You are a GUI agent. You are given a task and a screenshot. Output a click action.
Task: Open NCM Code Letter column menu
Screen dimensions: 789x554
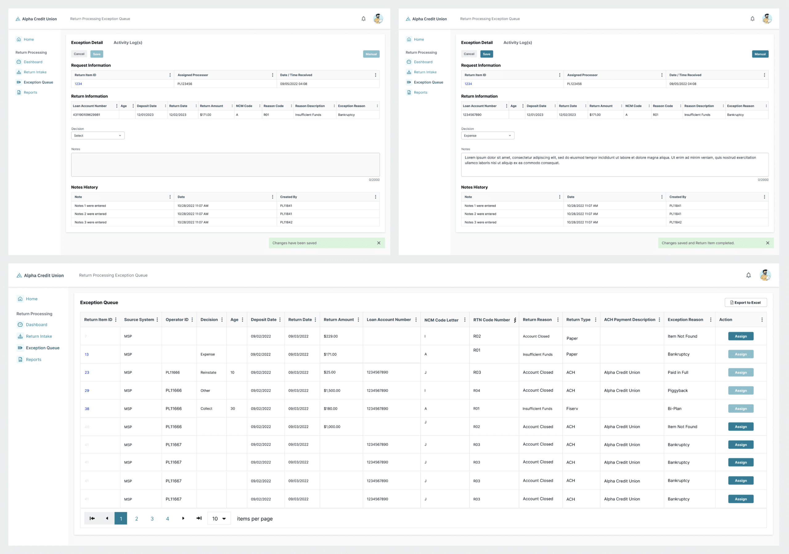click(x=465, y=320)
